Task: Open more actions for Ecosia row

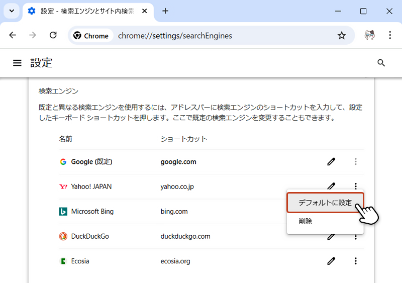Action: click(356, 261)
